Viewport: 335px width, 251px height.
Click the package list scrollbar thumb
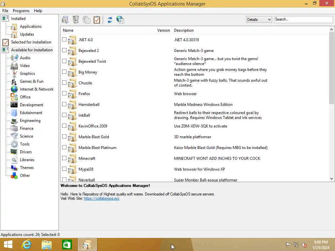331,68
